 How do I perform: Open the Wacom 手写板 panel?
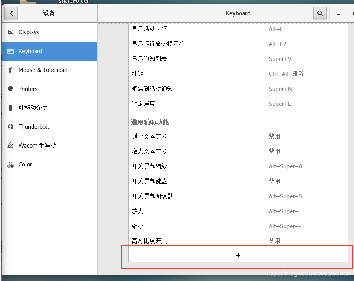50,145
